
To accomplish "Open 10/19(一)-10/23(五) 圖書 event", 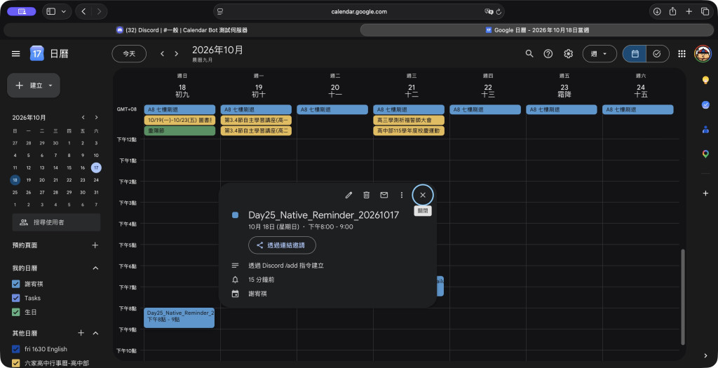I will [179, 120].
